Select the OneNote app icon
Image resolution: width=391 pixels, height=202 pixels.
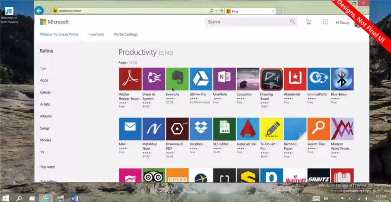coord(225,79)
